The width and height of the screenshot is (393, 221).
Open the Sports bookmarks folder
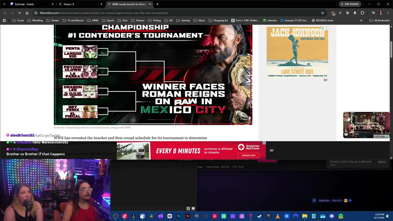click(x=108, y=21)
